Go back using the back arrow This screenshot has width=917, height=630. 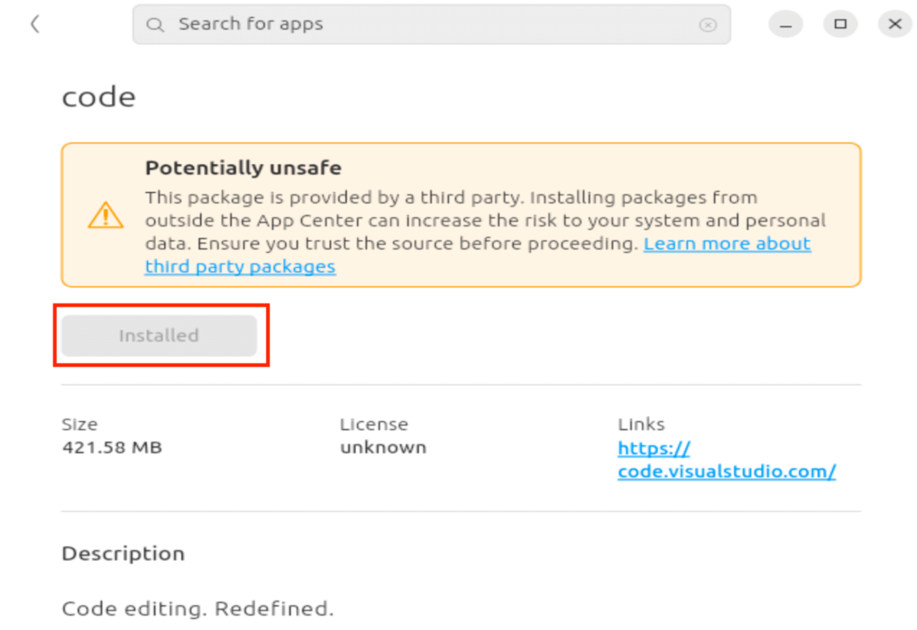click(x=35, y=24)
